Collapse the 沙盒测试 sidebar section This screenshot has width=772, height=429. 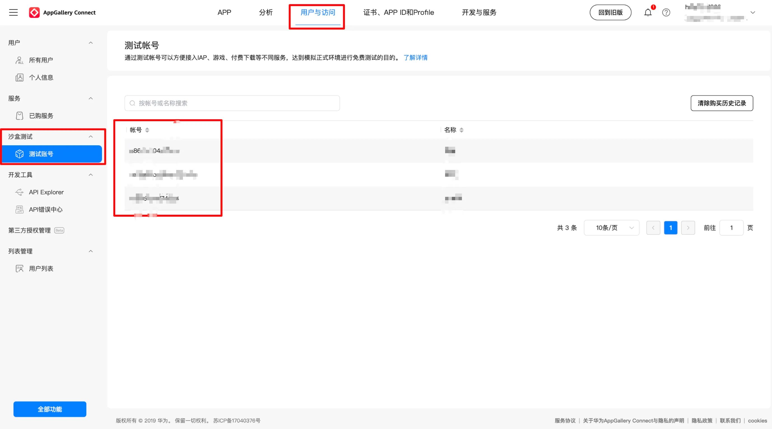click(90, 137)
